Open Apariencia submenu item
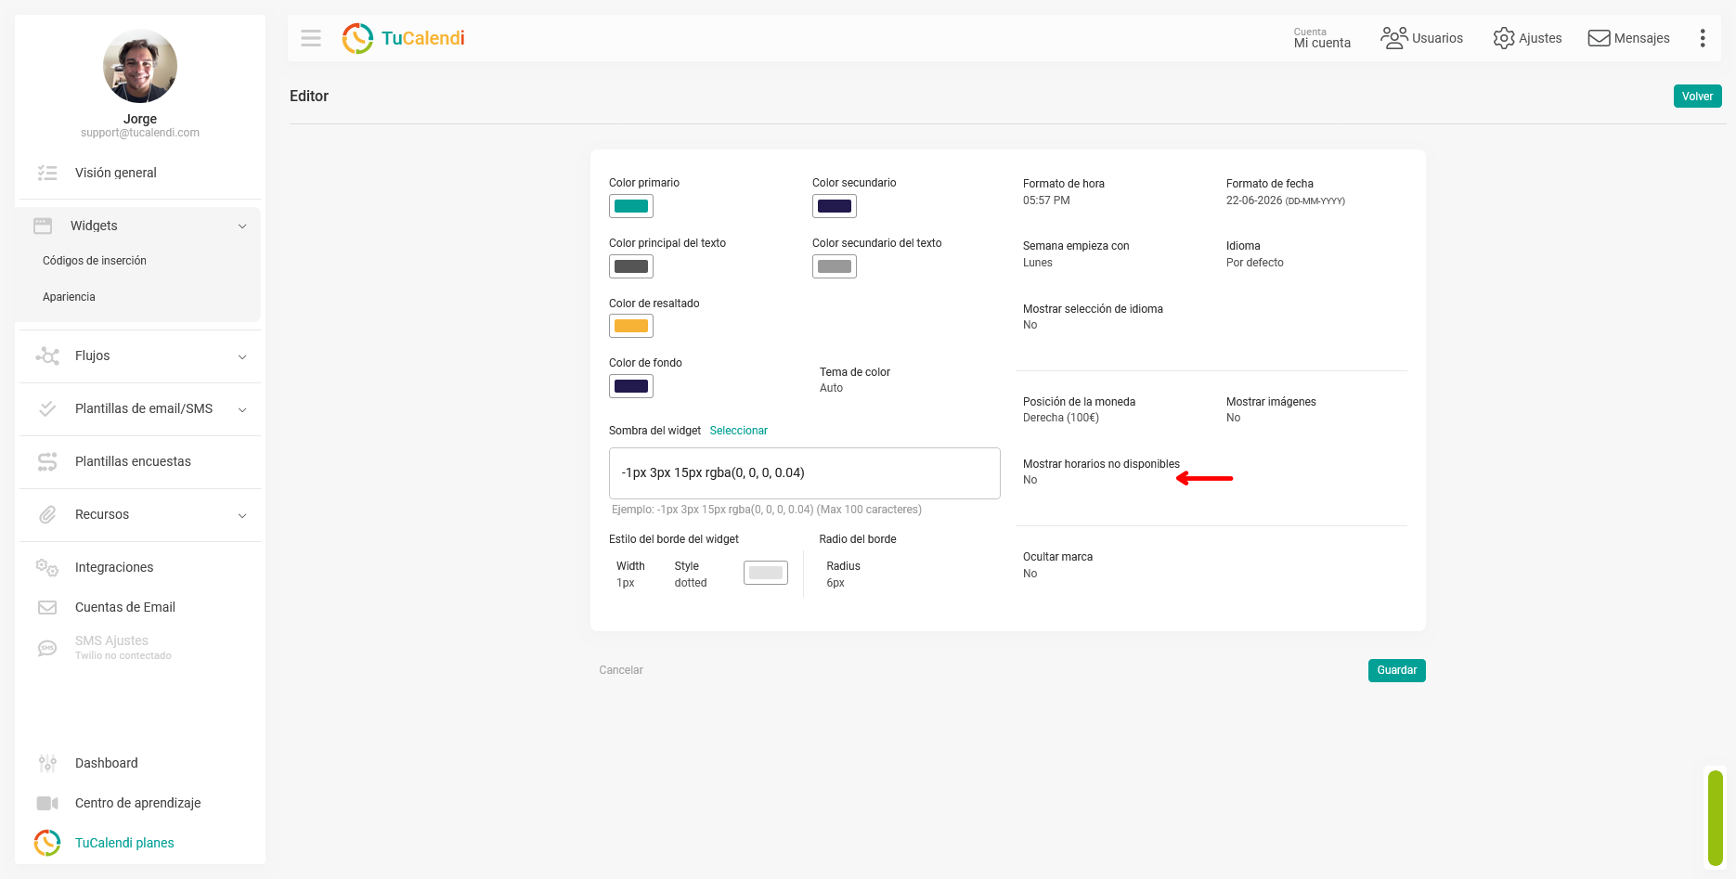 69,297
